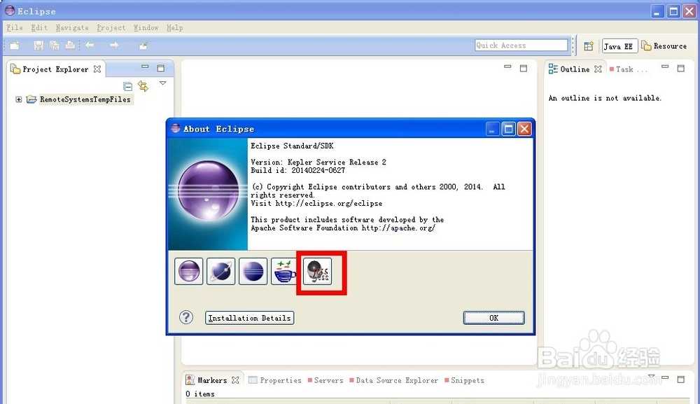Click the New toolbar icon
The width and height of the screenshot is (700, 404).
pos(15,46)
